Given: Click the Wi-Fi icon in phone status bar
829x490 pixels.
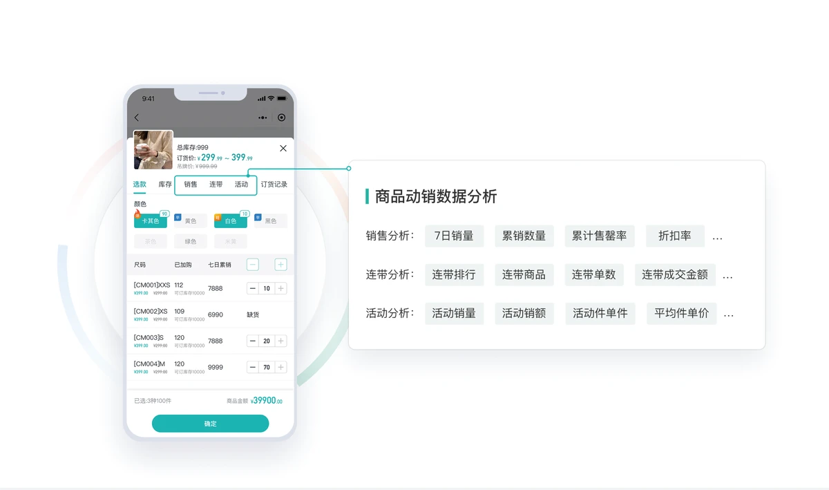Looking at the screenshot, I should click(271, 99).
